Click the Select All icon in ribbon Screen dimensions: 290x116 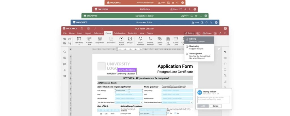click(70, 43)
